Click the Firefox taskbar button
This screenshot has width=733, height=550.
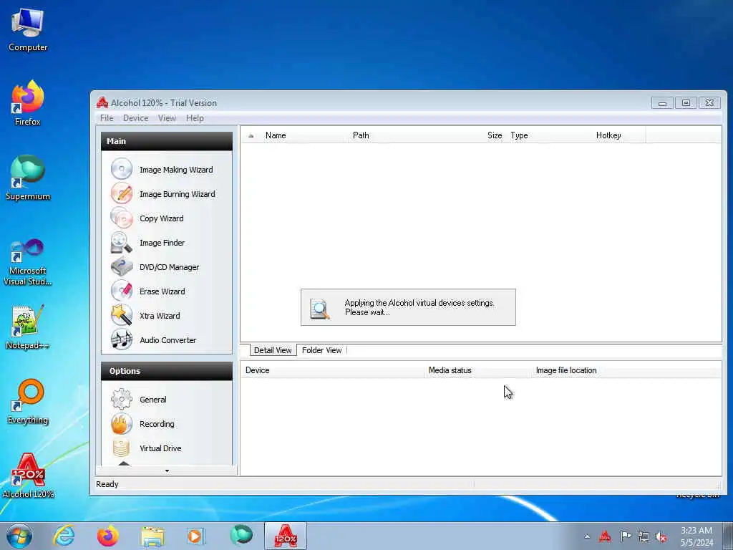[108, 536]
